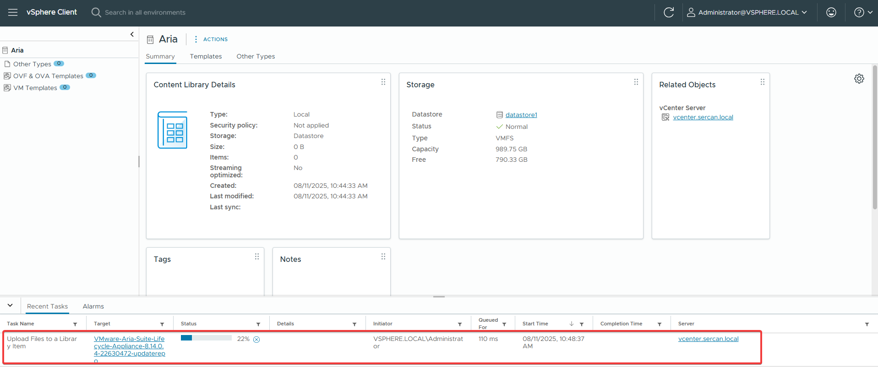The image size is (878, 367).
Task: Click the search magnifier icon
Action: point(96,12)
